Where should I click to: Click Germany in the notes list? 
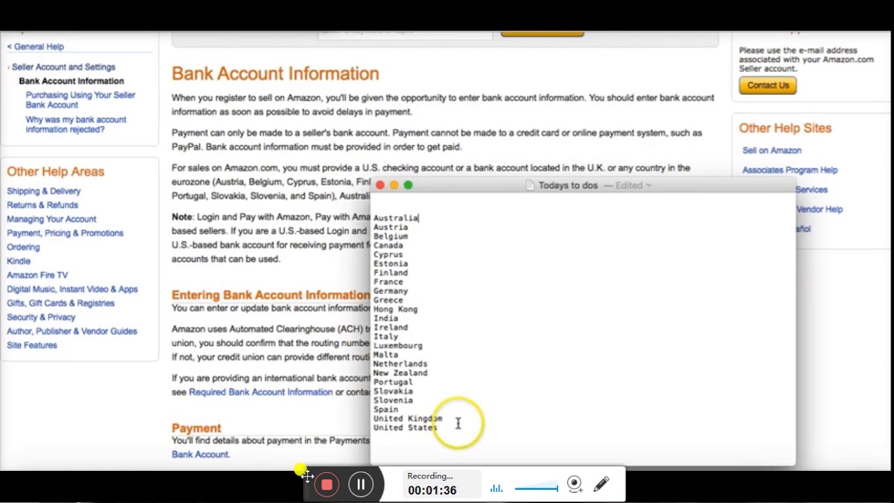(390, 291)
